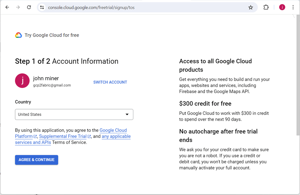Open the Chrome three-dot menu
Viewport: 300px width, 195px height.
click(293, 7)
